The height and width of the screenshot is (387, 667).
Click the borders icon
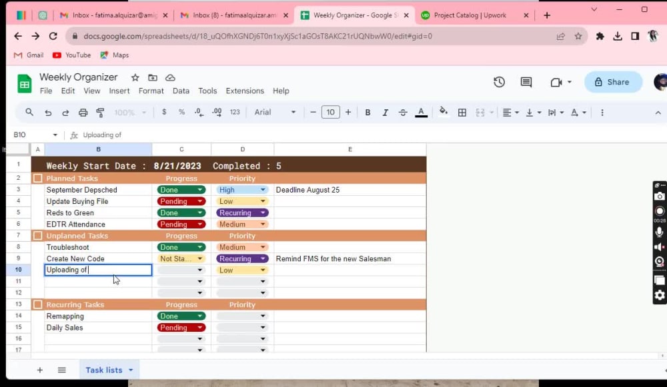click(x=462, y=112)
